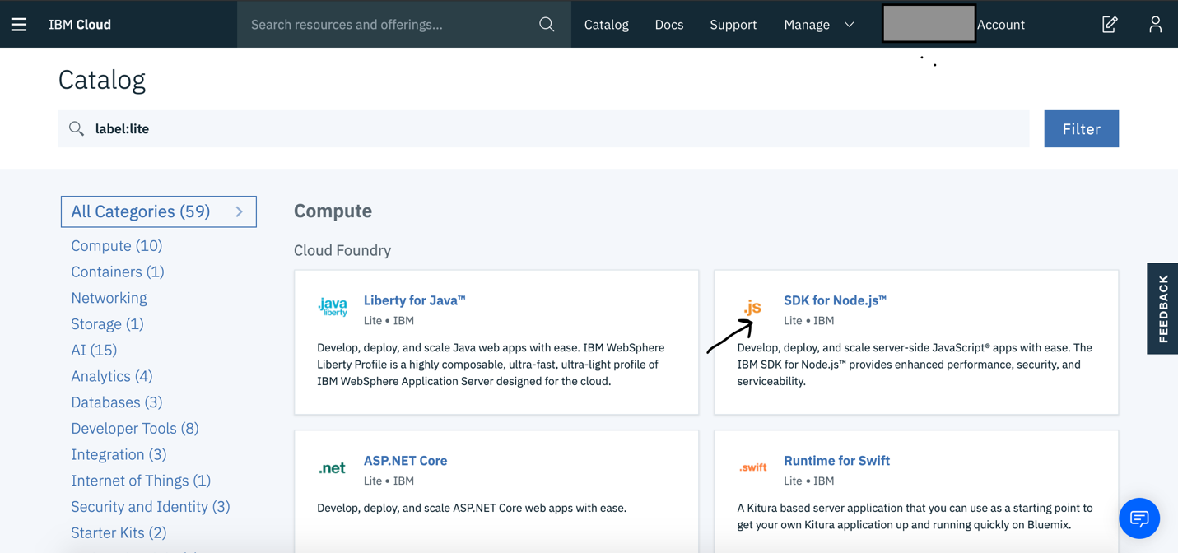The width and height of the screenshot is (1178, 553).
Task: Select the Databases (3) category
Action: click(117, 402)
